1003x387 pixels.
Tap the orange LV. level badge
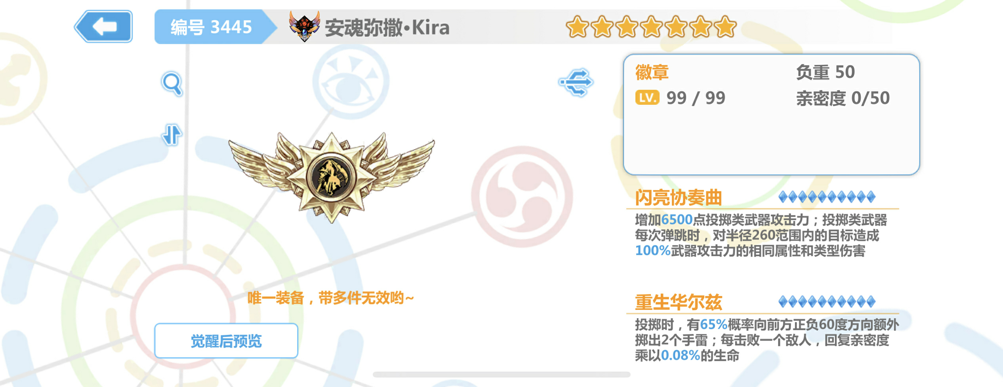[x=647, y=97]
